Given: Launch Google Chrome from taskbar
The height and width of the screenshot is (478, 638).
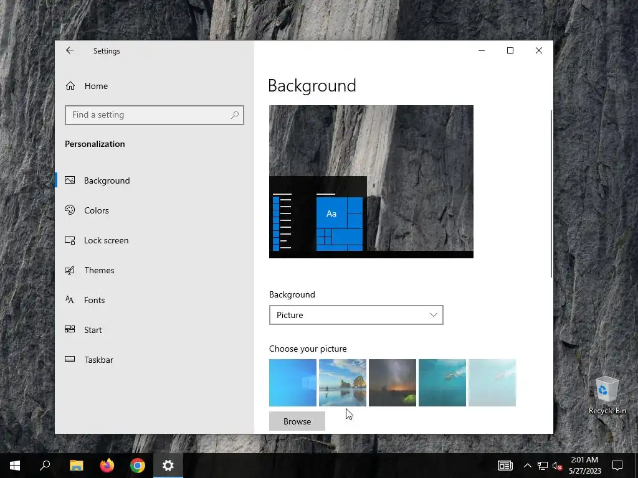Looking at the screenshot, I should pyautogui.click(x=138, y=466).
